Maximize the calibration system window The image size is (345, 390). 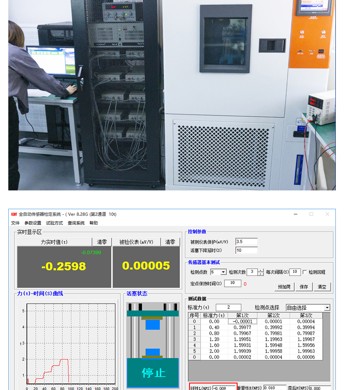pos(311,214)
